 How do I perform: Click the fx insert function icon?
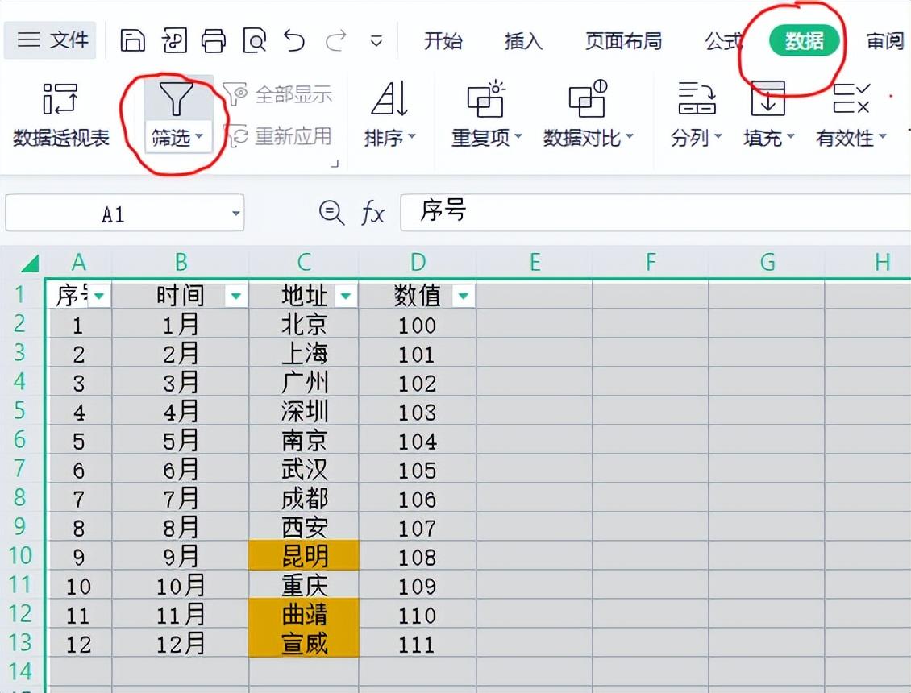tap(372, 213)
